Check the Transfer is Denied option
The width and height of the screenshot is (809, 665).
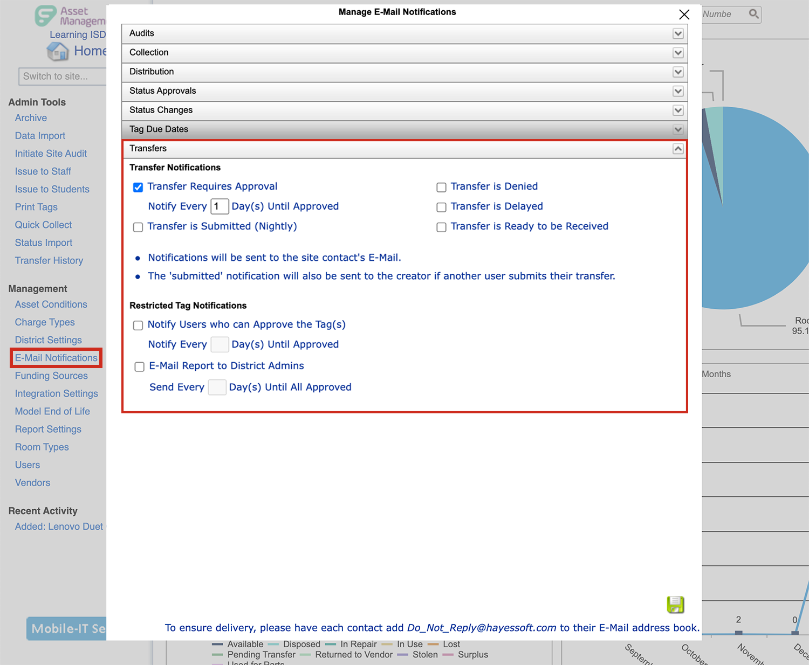coord(441,187)
